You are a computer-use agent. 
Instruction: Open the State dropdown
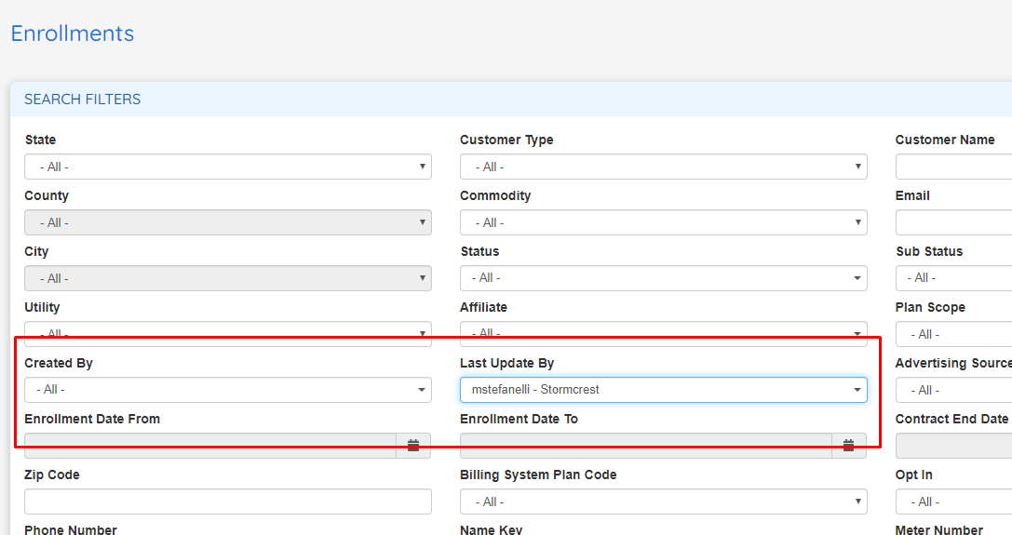[x=228, y=167]
